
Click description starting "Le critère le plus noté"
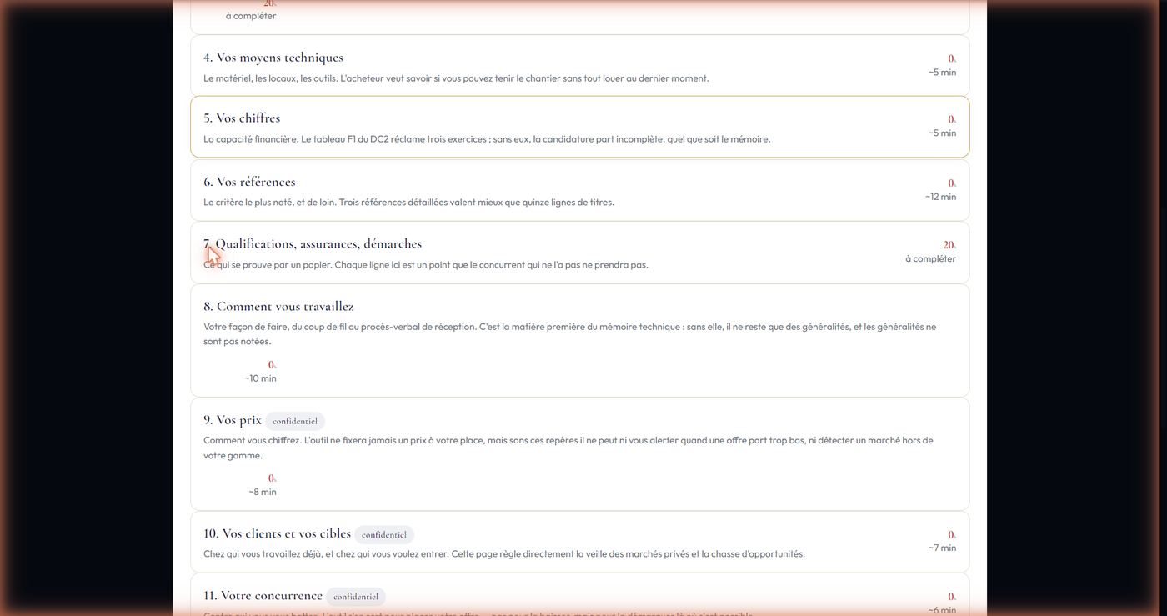click(408, 203)
